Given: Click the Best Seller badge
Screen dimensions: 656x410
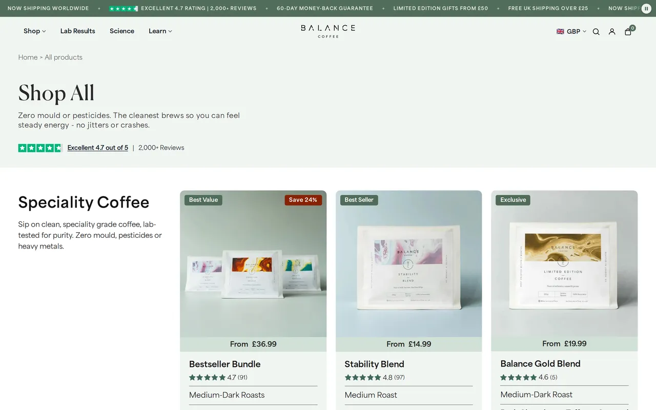Looking at the screenshot, I should pos(359,200).
